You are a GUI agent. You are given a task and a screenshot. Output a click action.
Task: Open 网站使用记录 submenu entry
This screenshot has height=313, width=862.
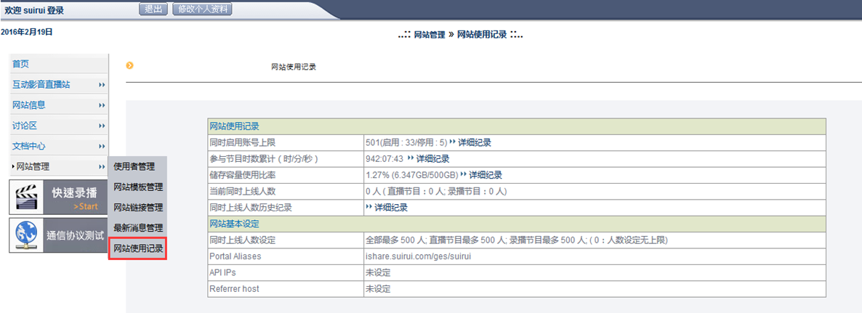pos(138,249)
